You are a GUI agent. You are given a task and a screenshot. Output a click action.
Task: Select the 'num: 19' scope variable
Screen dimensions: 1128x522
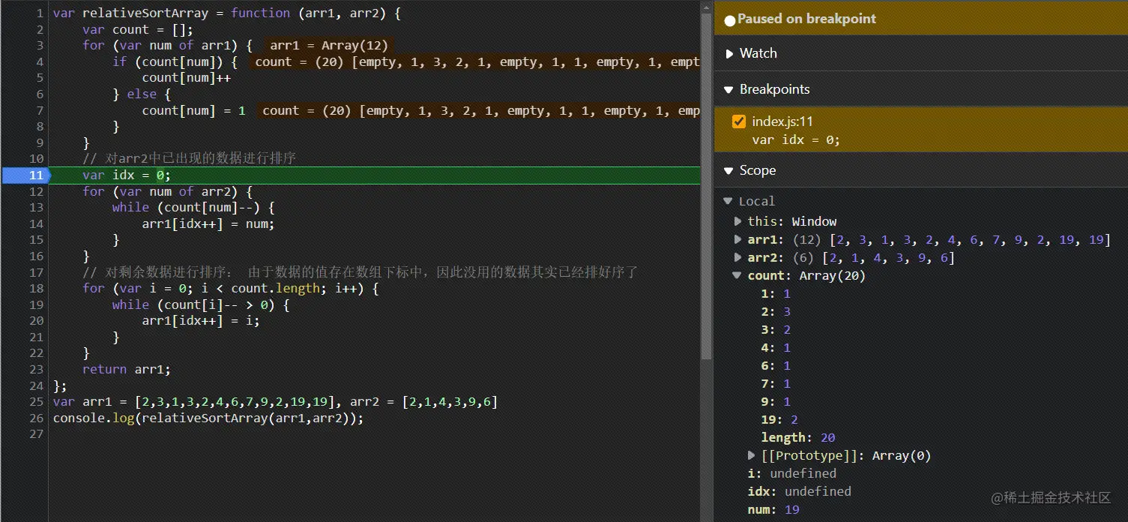coord(773,509)
